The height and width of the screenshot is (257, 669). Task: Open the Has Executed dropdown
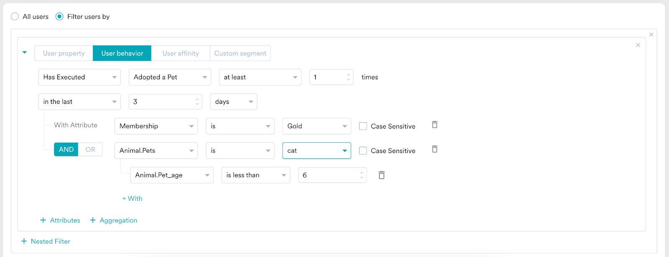click(x=79, y=77)
